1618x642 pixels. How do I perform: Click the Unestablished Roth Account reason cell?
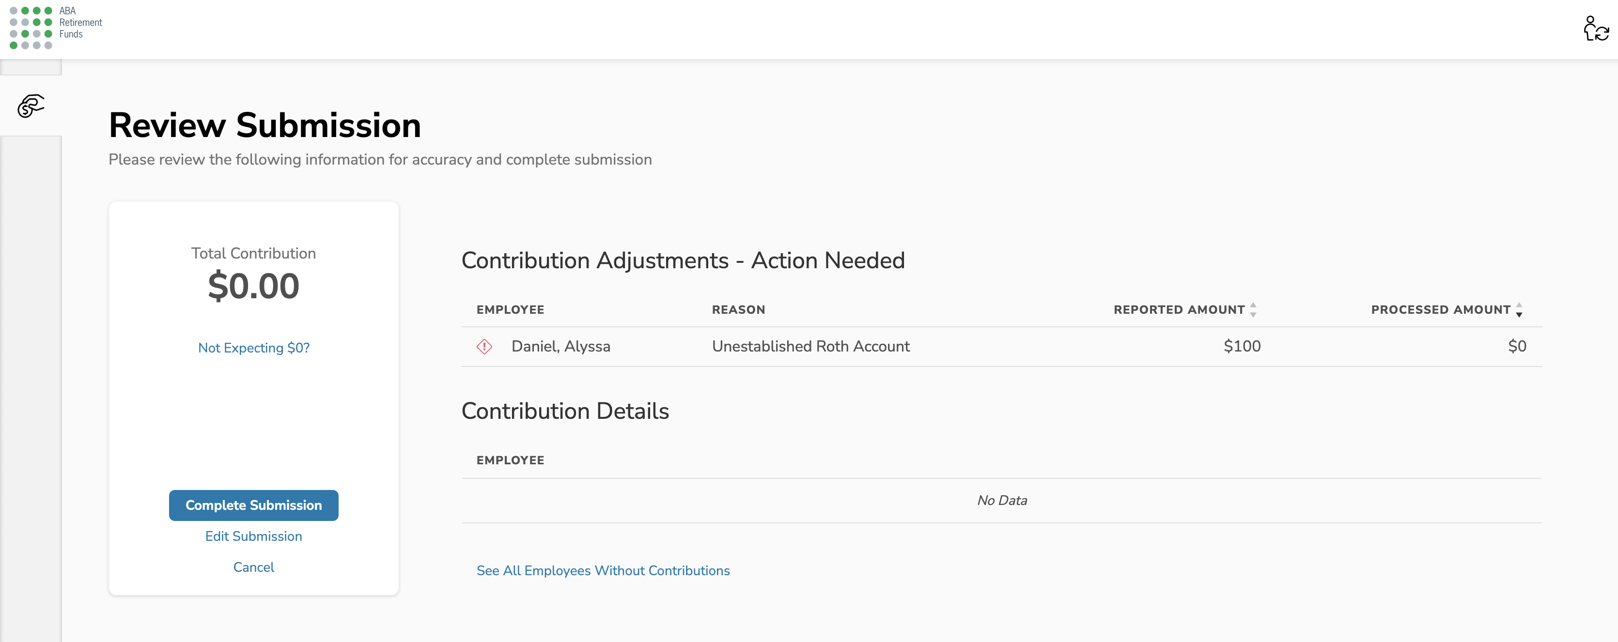(811, 346)
